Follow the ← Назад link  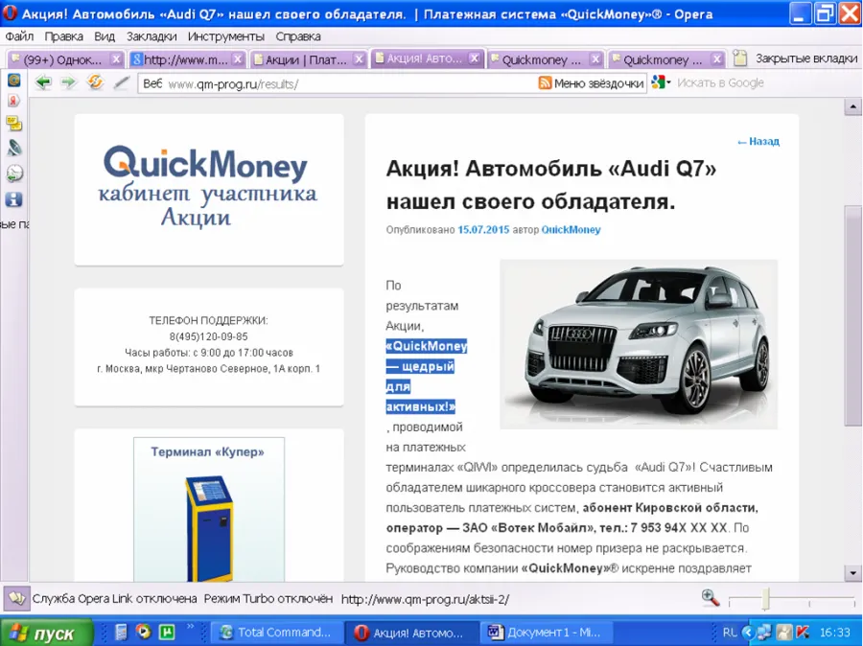pos(758,142)
